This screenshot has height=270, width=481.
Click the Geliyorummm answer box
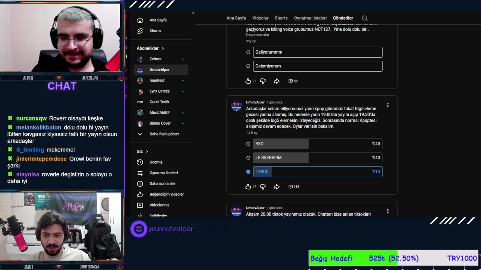pos(318,52)
